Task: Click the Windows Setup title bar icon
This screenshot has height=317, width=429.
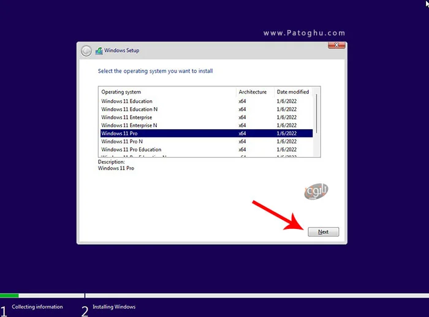Action: [x=99, y=51]
